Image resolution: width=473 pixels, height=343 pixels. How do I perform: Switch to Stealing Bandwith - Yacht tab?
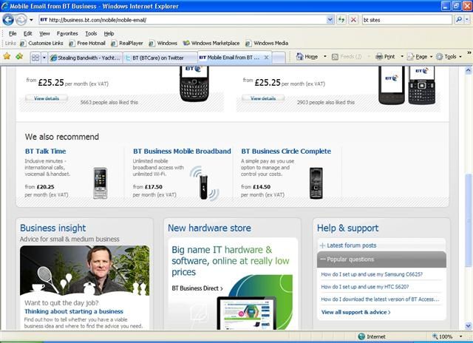click(86, 58)
